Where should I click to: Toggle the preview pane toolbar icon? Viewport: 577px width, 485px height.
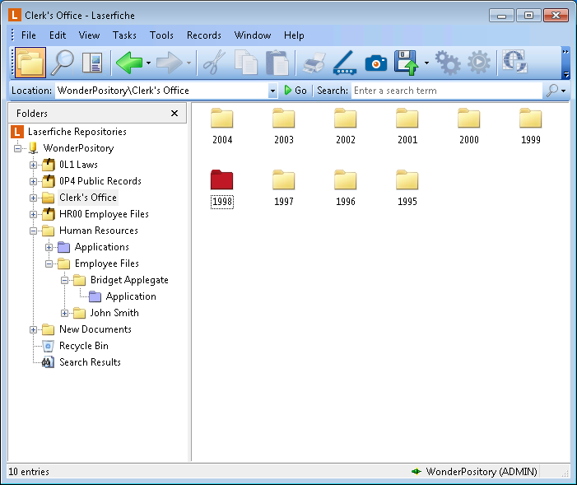(x=92, y=63)
